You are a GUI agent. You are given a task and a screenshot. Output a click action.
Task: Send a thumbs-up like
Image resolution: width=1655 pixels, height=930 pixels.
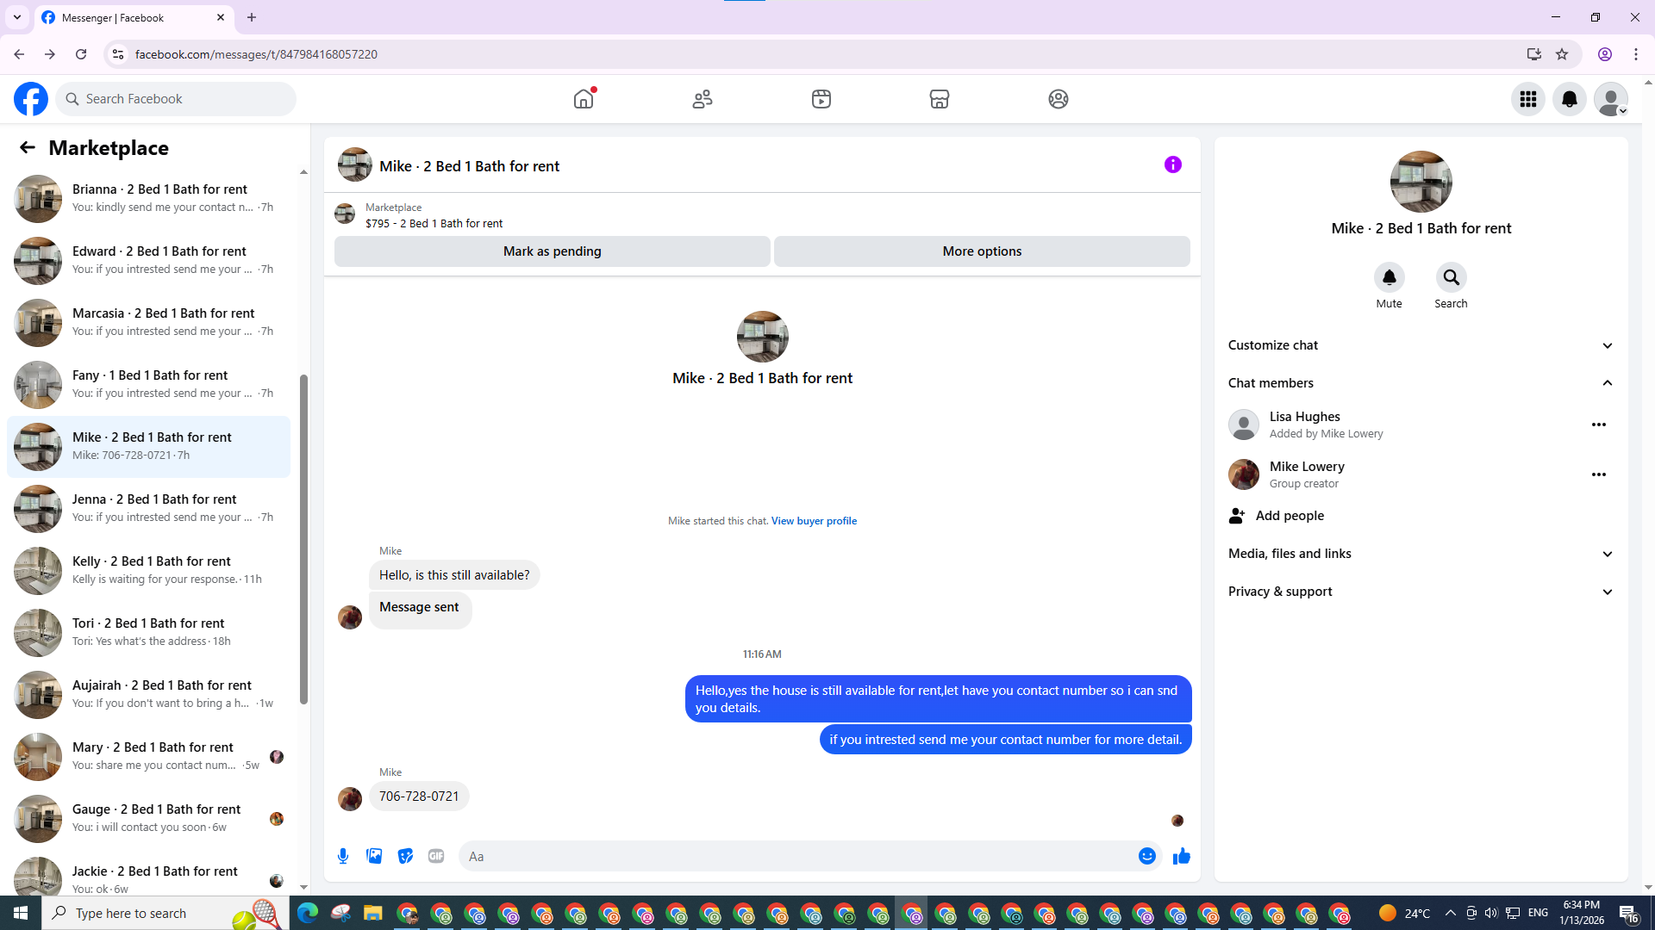[x=1181, y=856]
